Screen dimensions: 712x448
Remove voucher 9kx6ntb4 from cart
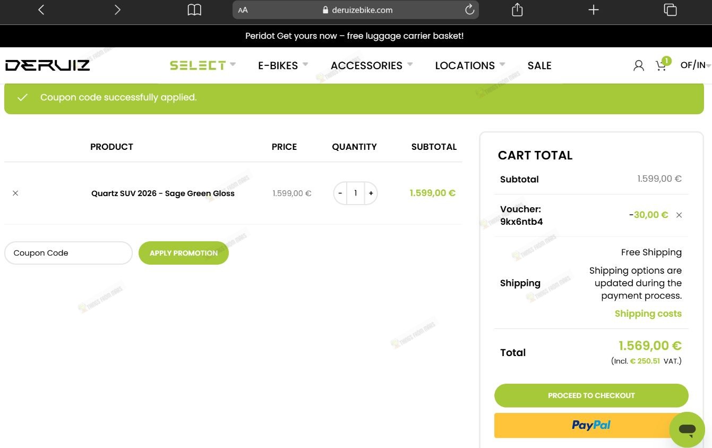[x=679, y=215]
